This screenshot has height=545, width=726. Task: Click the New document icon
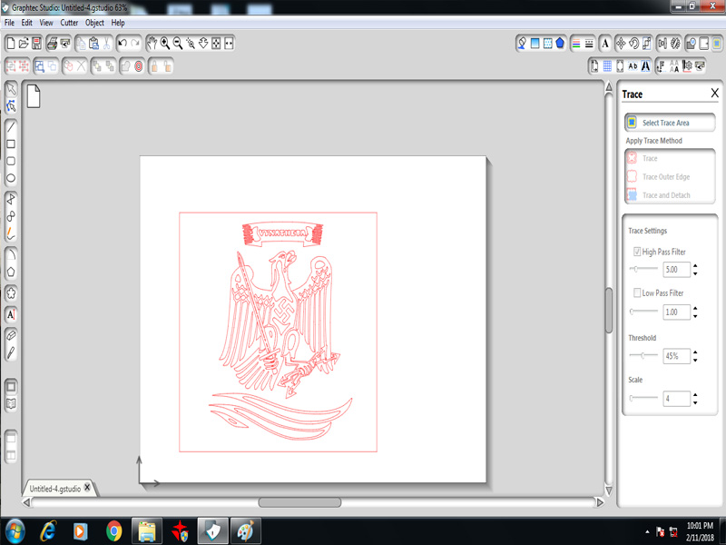(11, 43)
